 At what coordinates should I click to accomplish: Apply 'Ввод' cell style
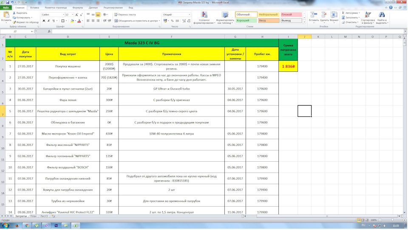pyautogui.click(x=269, y=20)
